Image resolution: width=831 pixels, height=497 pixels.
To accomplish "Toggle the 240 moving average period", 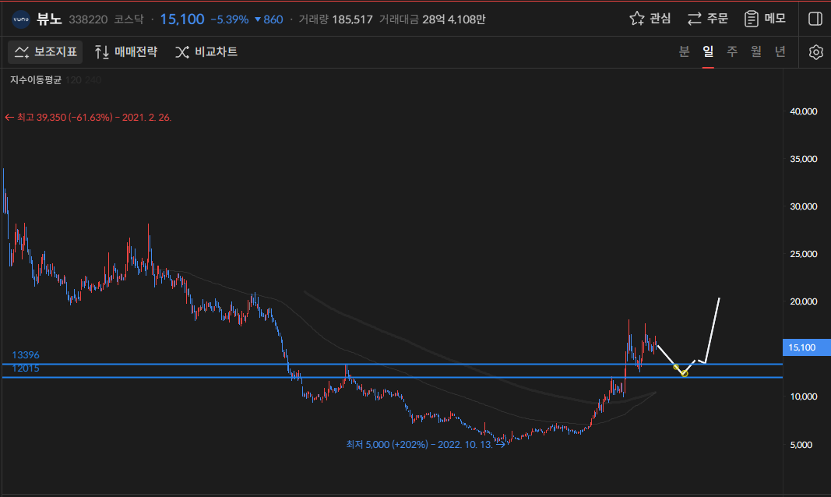I will coord(93,79).
